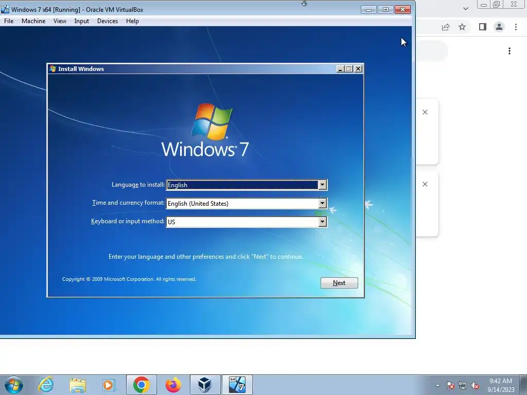Maximize the Install Windows dialog
This screenshot has height=395, width=527.
point(349,69)
